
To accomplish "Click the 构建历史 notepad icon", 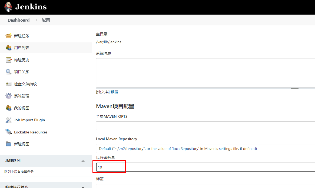I will 8,60.
